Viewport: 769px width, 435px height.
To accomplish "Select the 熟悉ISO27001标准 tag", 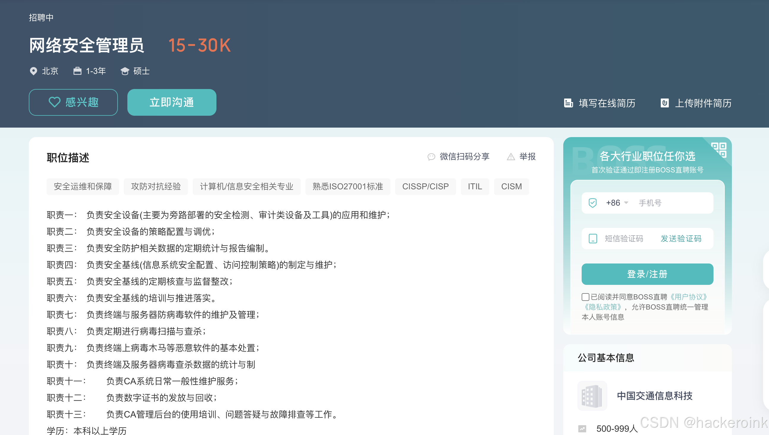I will coord(348,186).
